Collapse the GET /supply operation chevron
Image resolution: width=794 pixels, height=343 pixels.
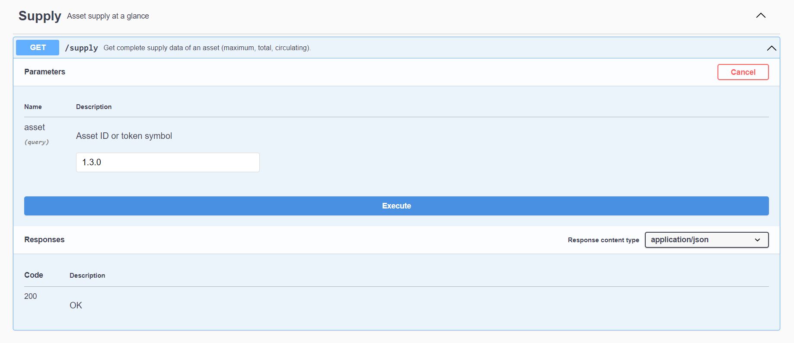[771, 48]
